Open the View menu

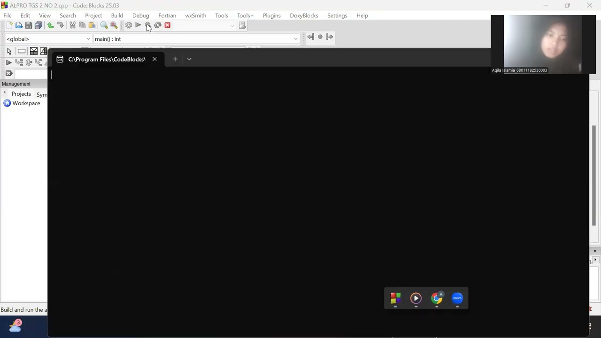45,15
